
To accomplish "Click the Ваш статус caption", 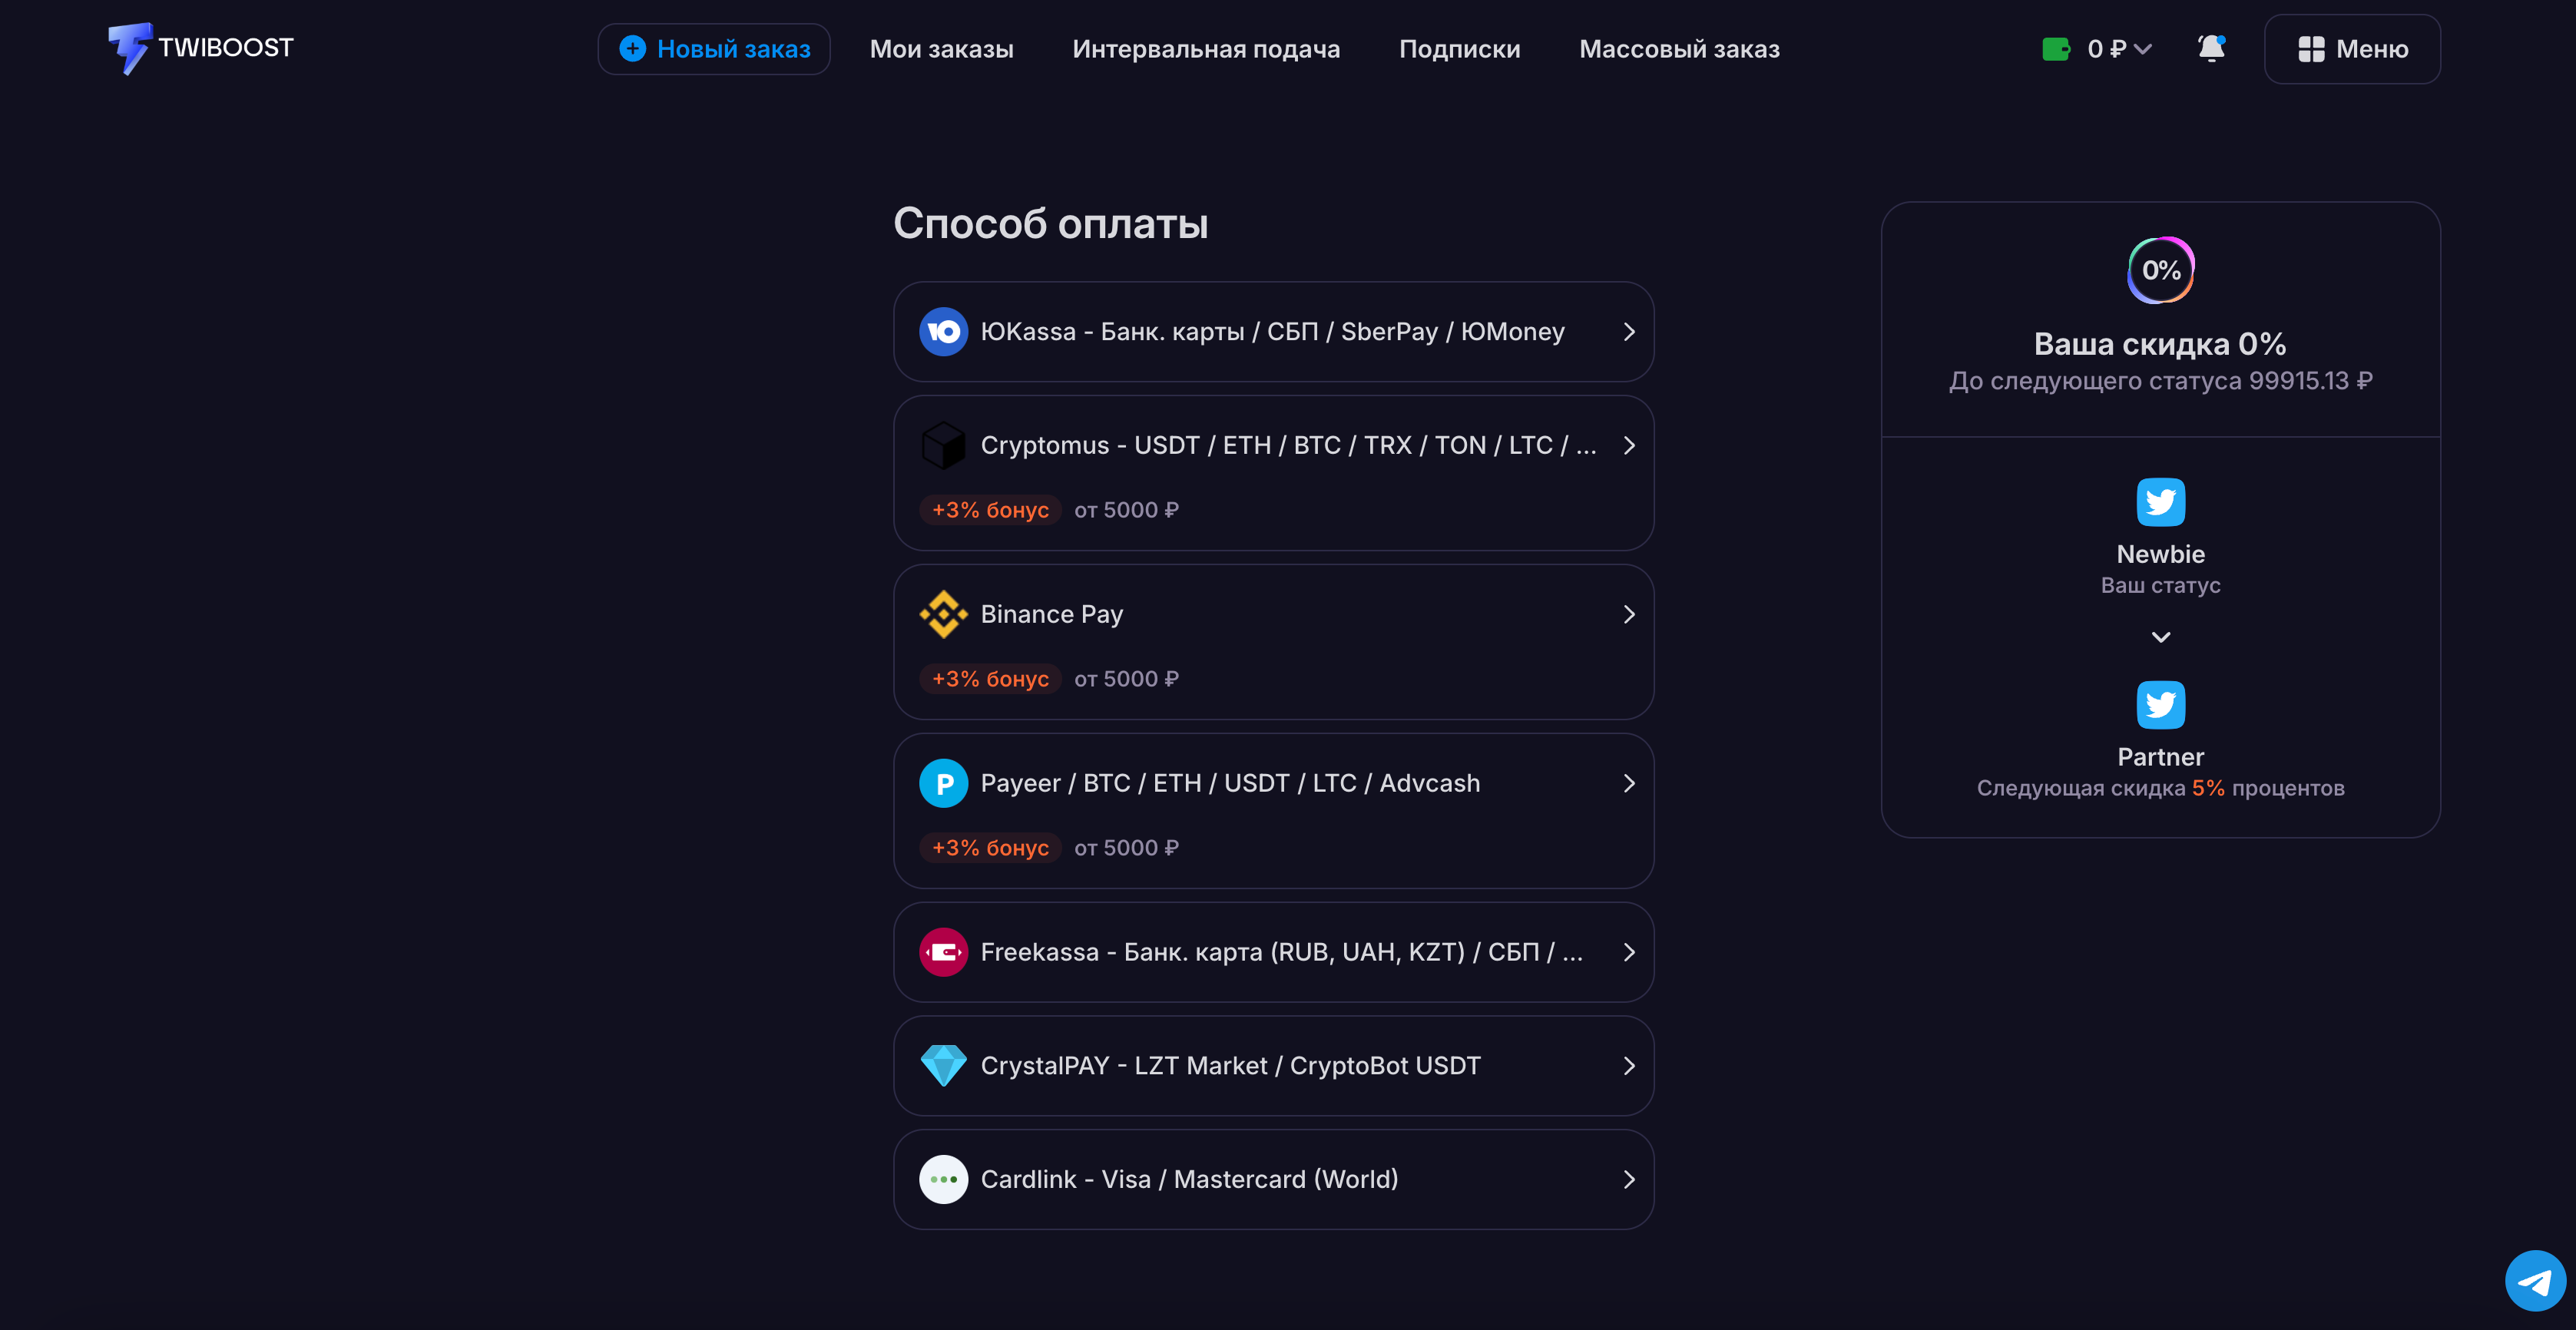I will [2160, 585].
